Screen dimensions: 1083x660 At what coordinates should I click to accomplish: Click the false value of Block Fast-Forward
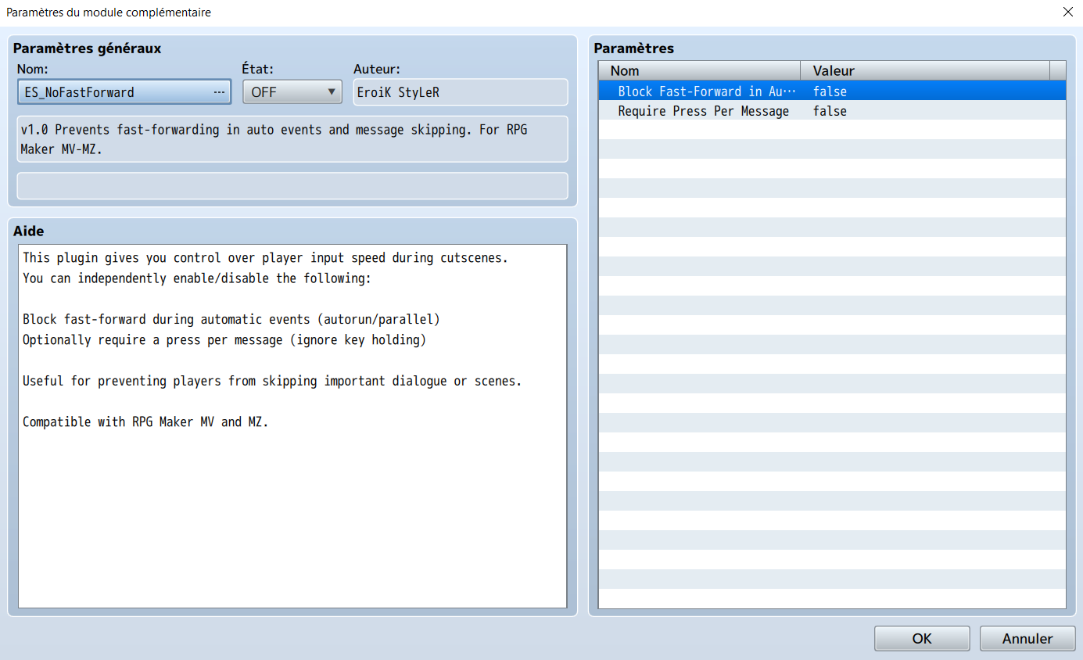(830, 91)
